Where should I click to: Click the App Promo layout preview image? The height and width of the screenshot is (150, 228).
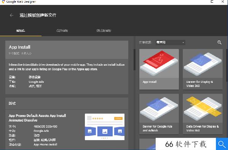(x=105, y=127)
